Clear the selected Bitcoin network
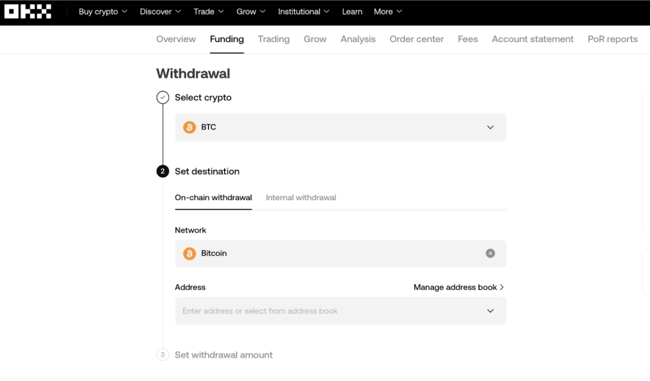 [490, 253]
